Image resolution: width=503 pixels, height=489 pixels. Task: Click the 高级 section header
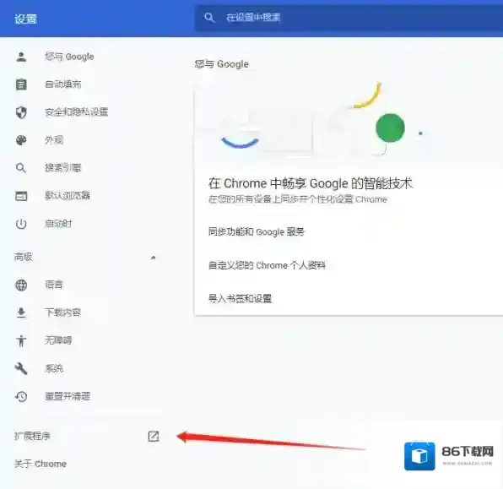pyautogui.click(x=23, y=258)
